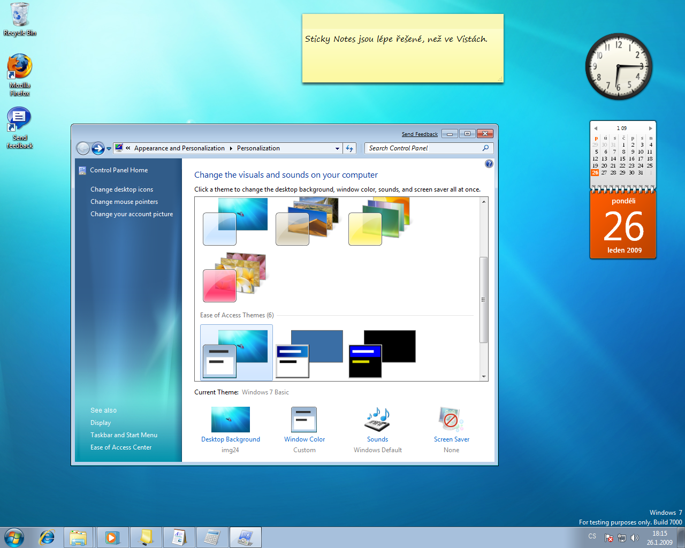Click the Search Control Panel field
Image resolution: width=685 pixels, height=548 pixels.
point(423,148)
